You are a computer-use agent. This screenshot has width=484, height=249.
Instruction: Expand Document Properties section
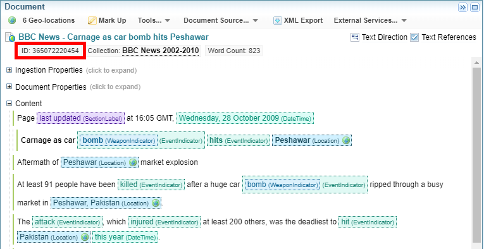[9, 87]
